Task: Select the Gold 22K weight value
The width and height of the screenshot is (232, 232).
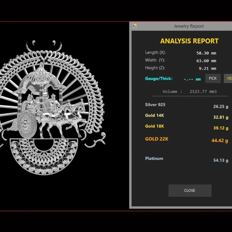Action: (220, 140)
